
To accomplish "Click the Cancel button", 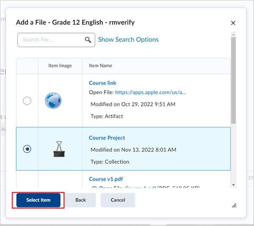I will pos(118,200).
